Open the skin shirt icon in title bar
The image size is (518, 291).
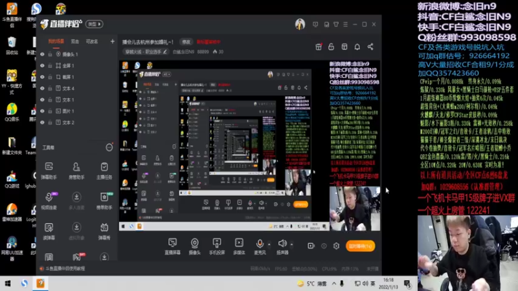tap(336, 25)
